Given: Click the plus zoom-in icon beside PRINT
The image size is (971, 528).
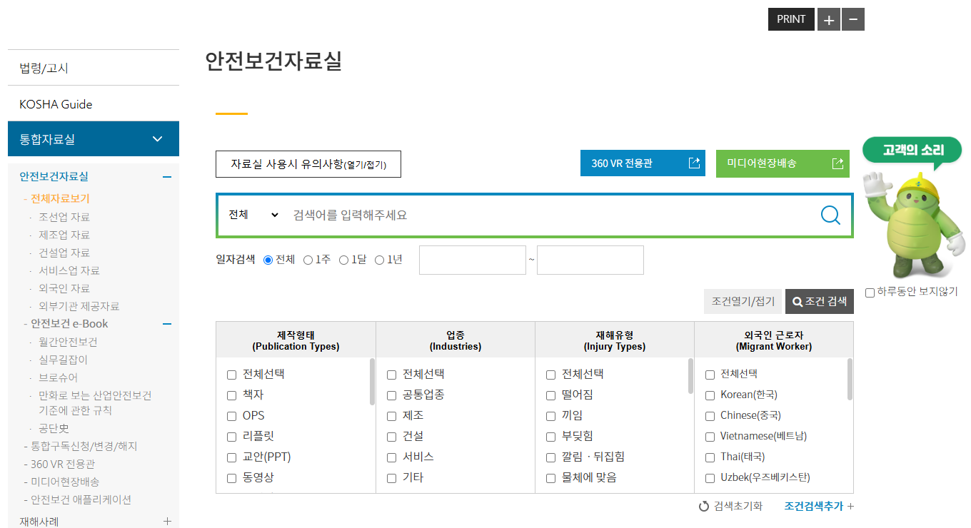Looking at the screenshot, I should point(828,20).
